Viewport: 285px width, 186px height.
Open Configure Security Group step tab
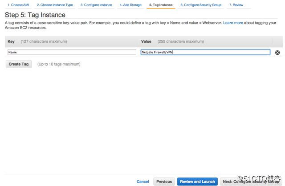[200, 5]
